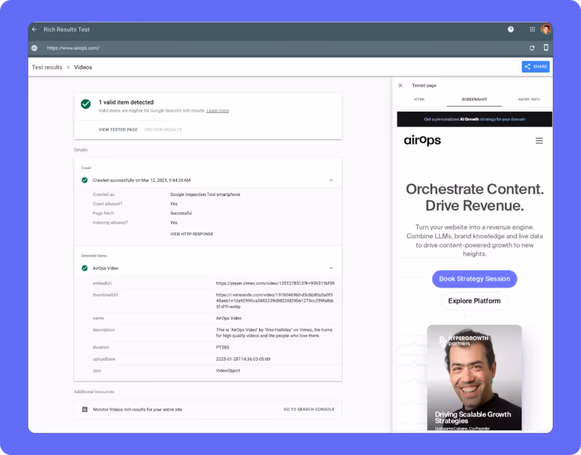Click the Indexing allowed? row label
The width and height of the screenshot is (581, 455).
point(110,223)
